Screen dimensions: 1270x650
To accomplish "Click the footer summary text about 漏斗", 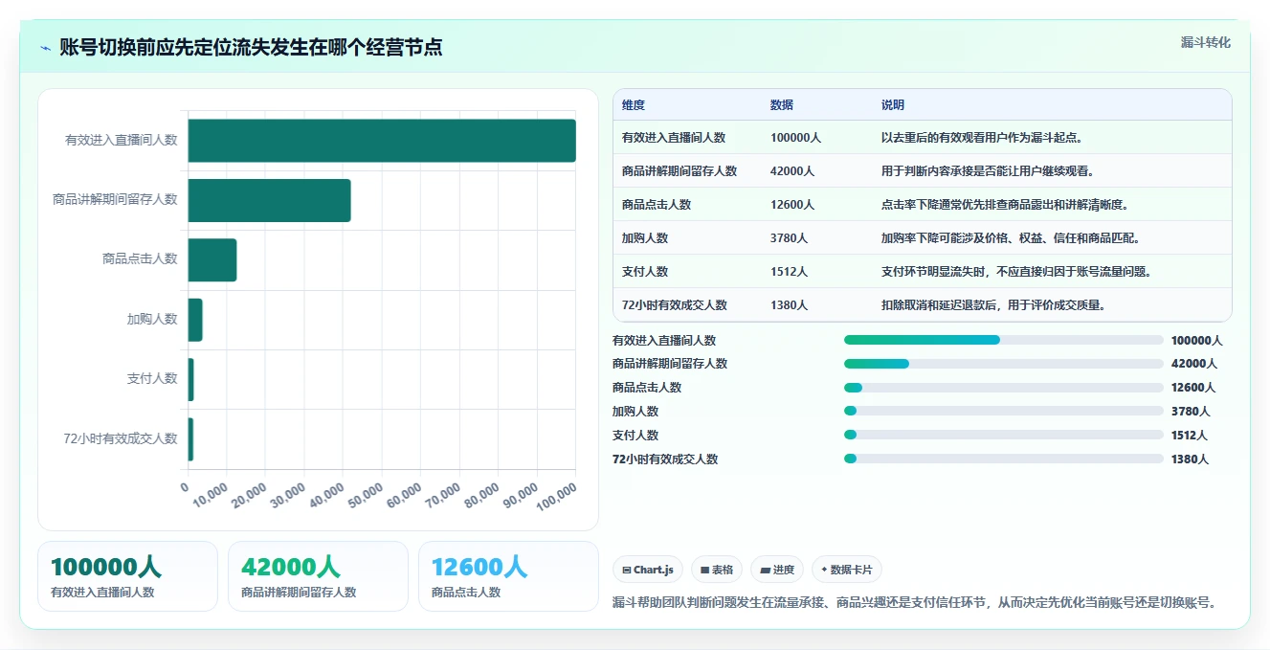I will click(915, 603).
